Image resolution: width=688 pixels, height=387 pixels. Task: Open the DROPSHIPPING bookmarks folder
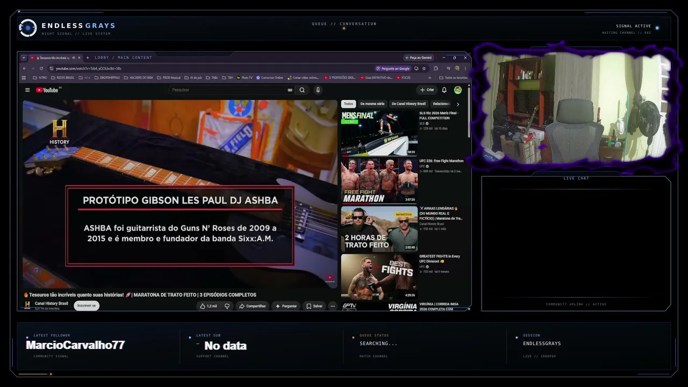[107, 77]
